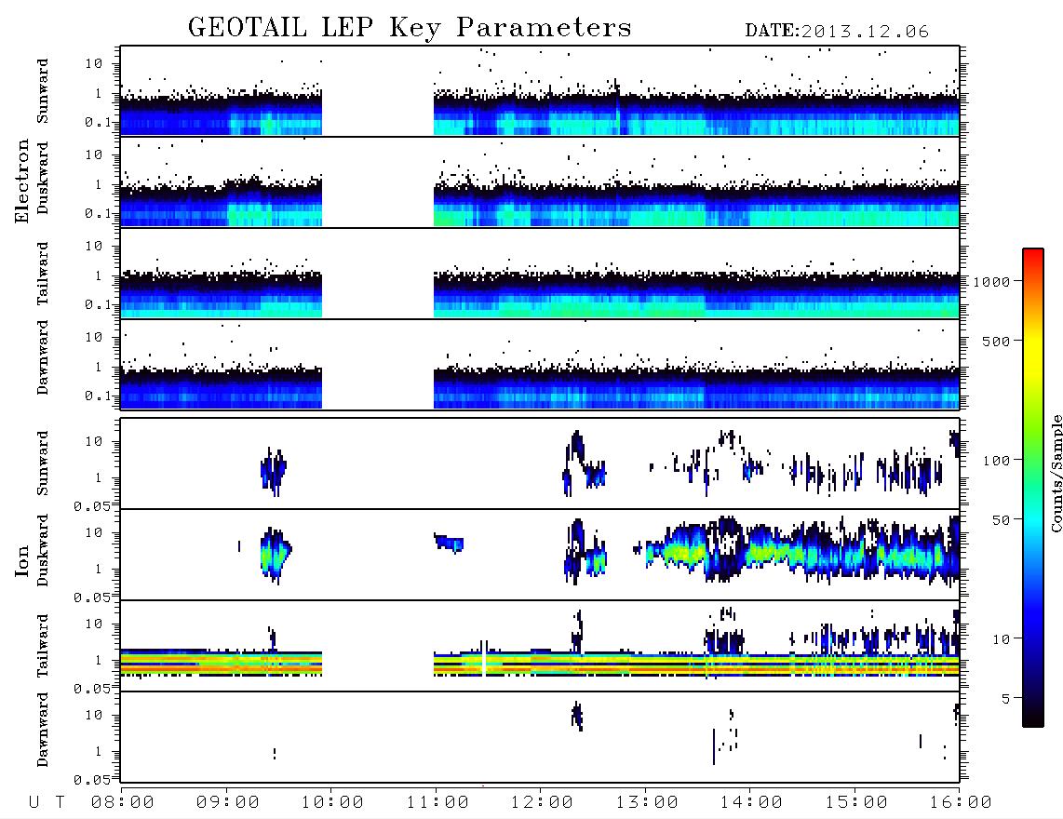This screenshot has height=819, width=1063.
Task: Select the Ion Duskward panel label
Action: tap(43, 551)
